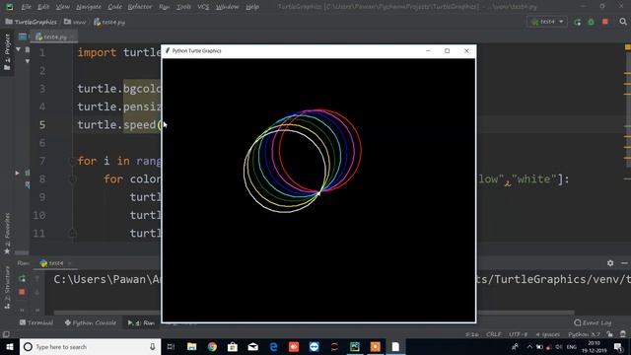Open the Event Log

coord(593,322)
